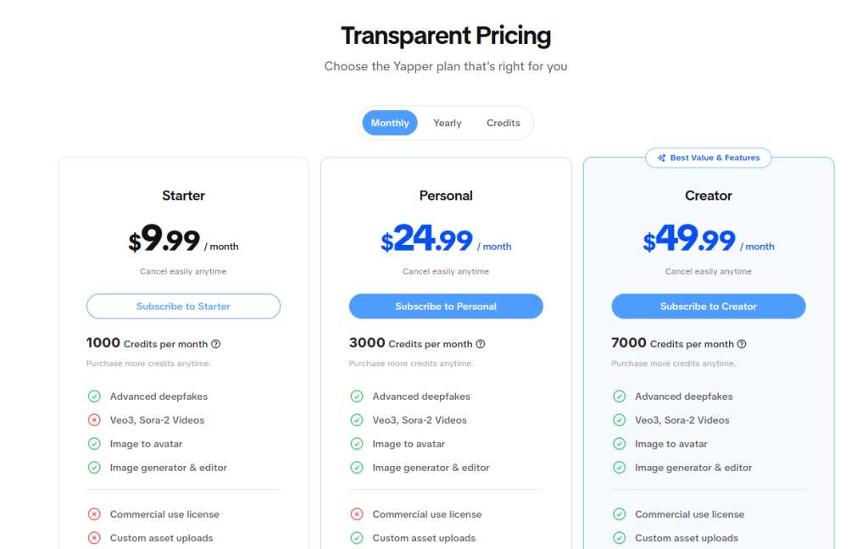Select the Monthly billing tab

tap(390, 123)
